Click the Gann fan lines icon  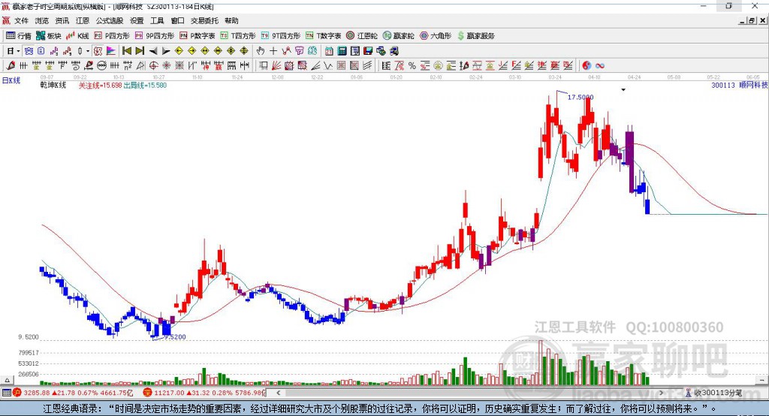pos(276,65)
